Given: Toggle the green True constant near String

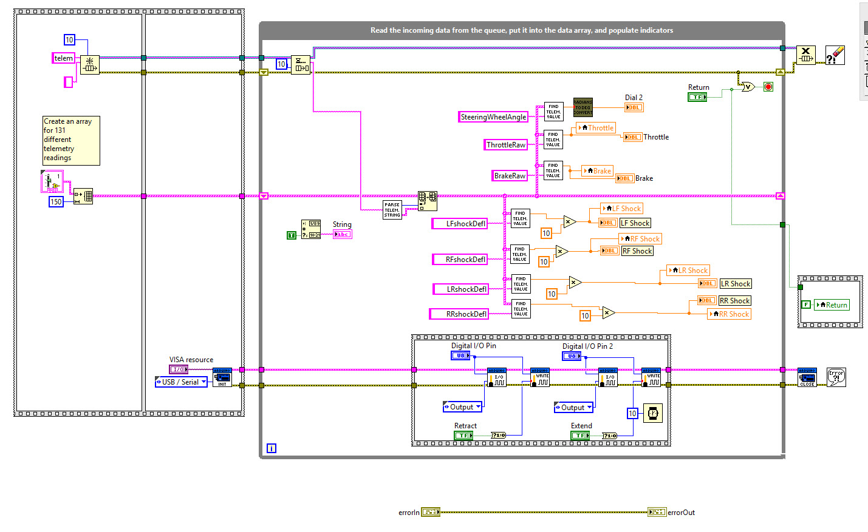Looking at the screenshot, I should [292, 235].
